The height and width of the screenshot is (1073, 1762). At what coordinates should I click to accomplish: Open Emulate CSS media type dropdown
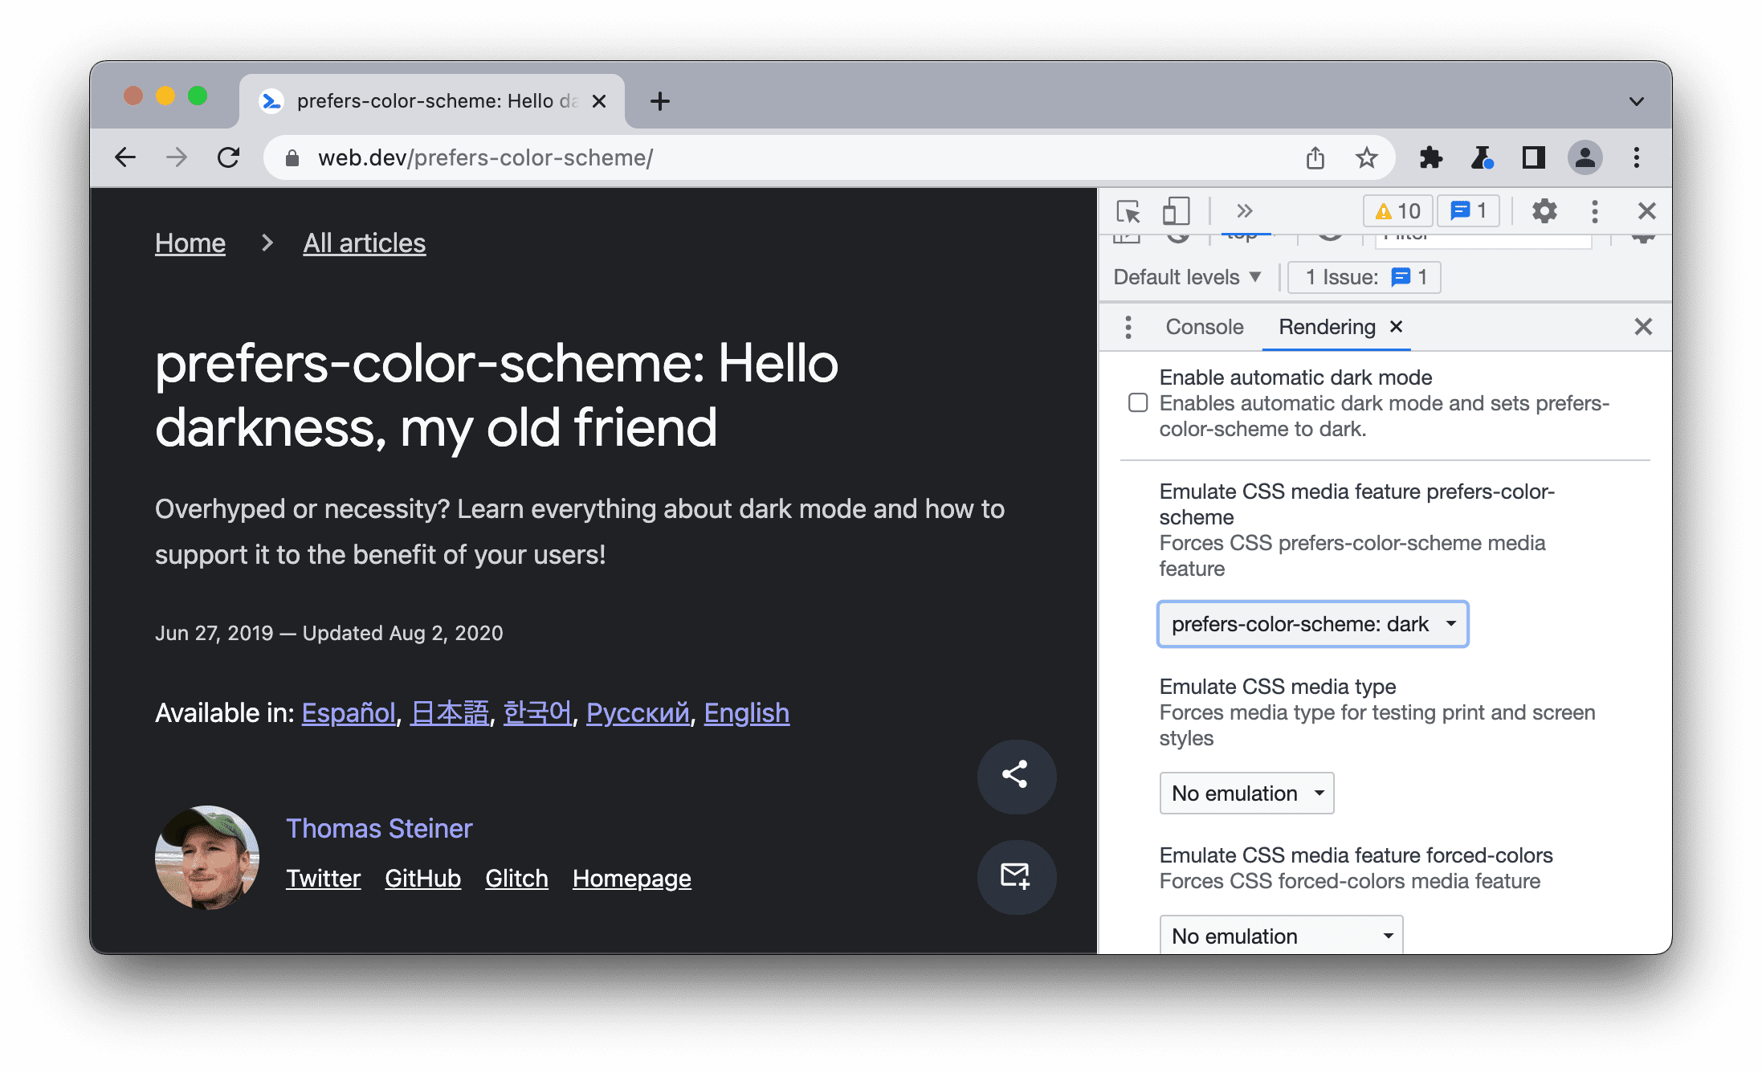[x=1246, y=793]
